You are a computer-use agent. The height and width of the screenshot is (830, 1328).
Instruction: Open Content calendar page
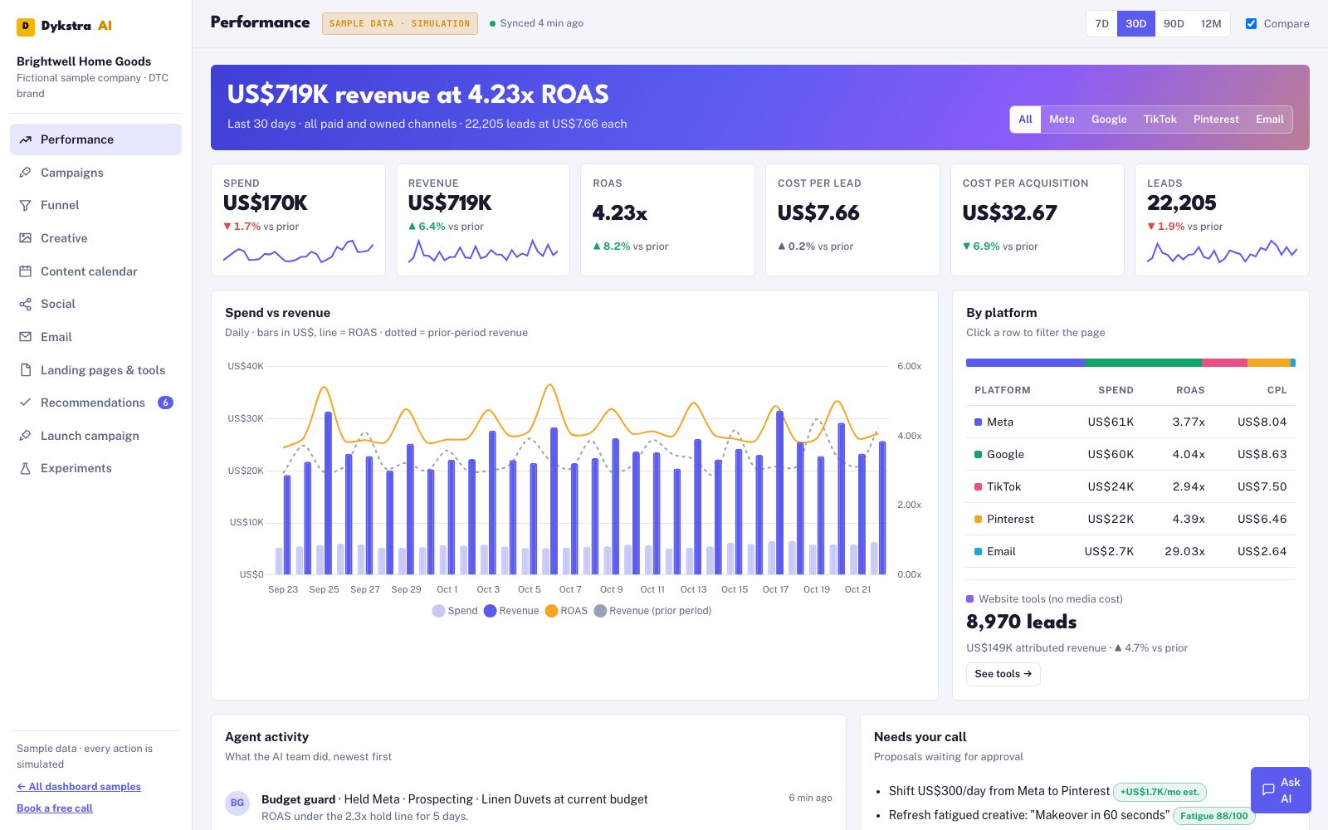(95, 271)
